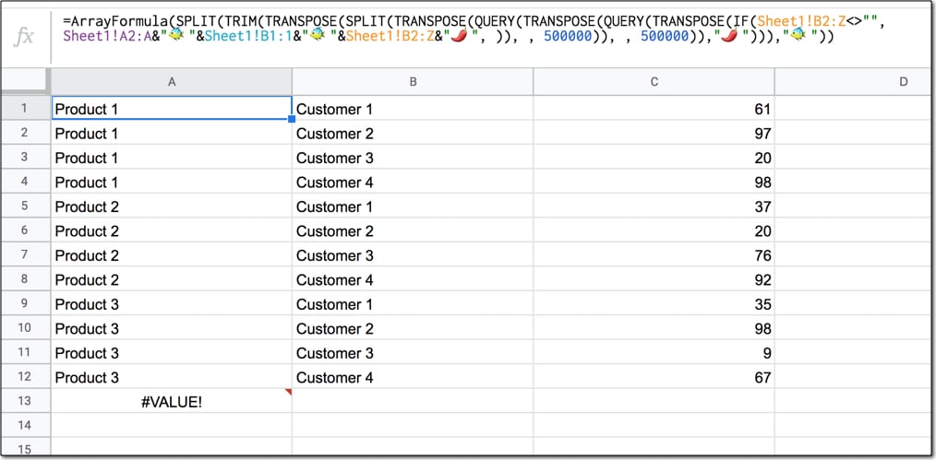The image size is (936, 460).
Task: Click Customer 3 in row 3
Action: pyautogui.click(x=334, y=159)
